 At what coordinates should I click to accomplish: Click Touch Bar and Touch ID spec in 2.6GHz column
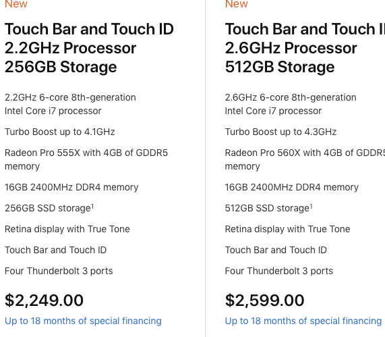pos(276,250)
